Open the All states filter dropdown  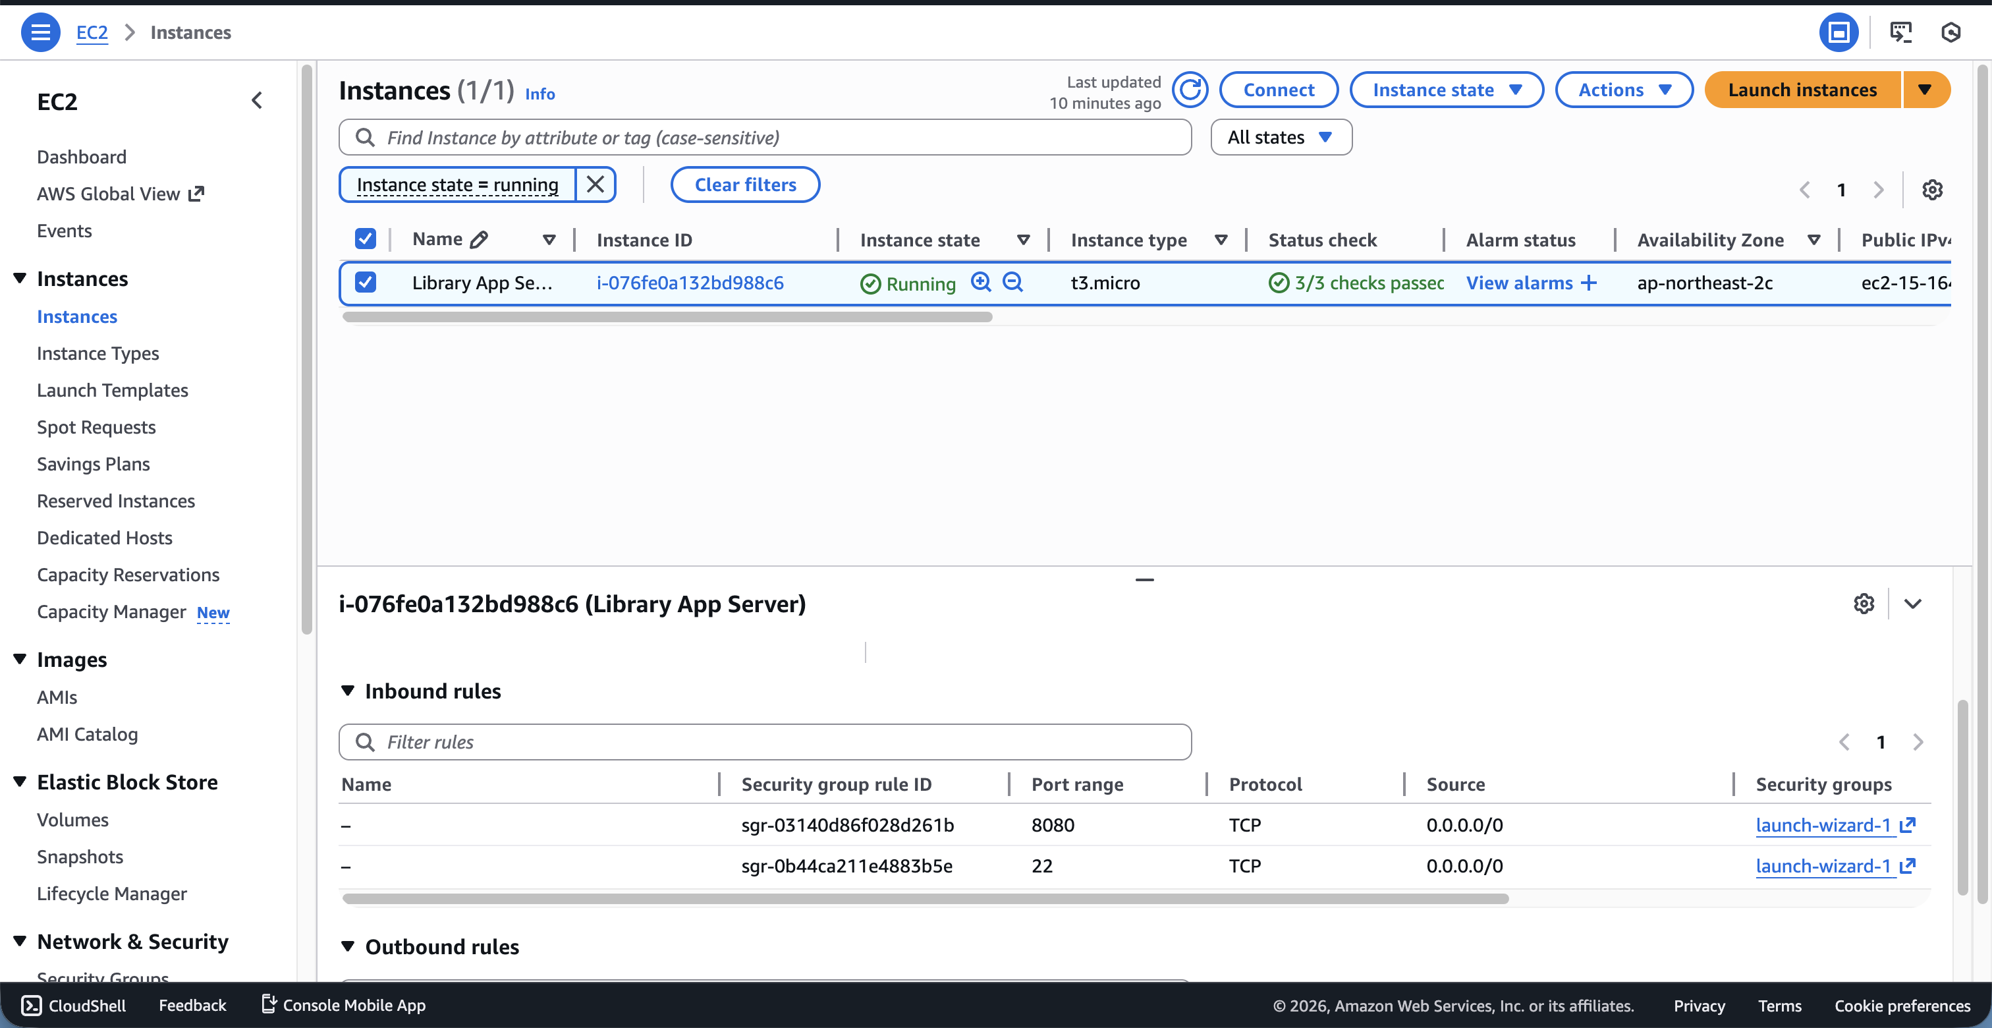1281,138
